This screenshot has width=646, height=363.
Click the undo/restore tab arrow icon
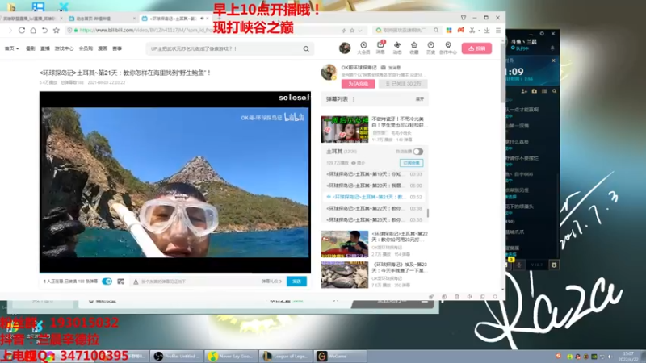pyautogui.click(x=45, y=30)
